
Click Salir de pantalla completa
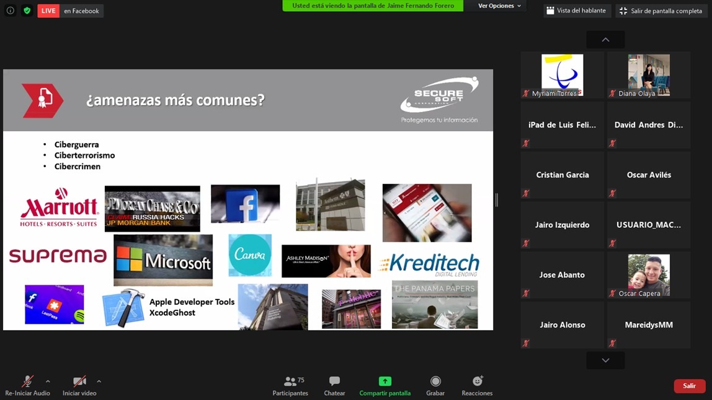[x=661, y=11]
